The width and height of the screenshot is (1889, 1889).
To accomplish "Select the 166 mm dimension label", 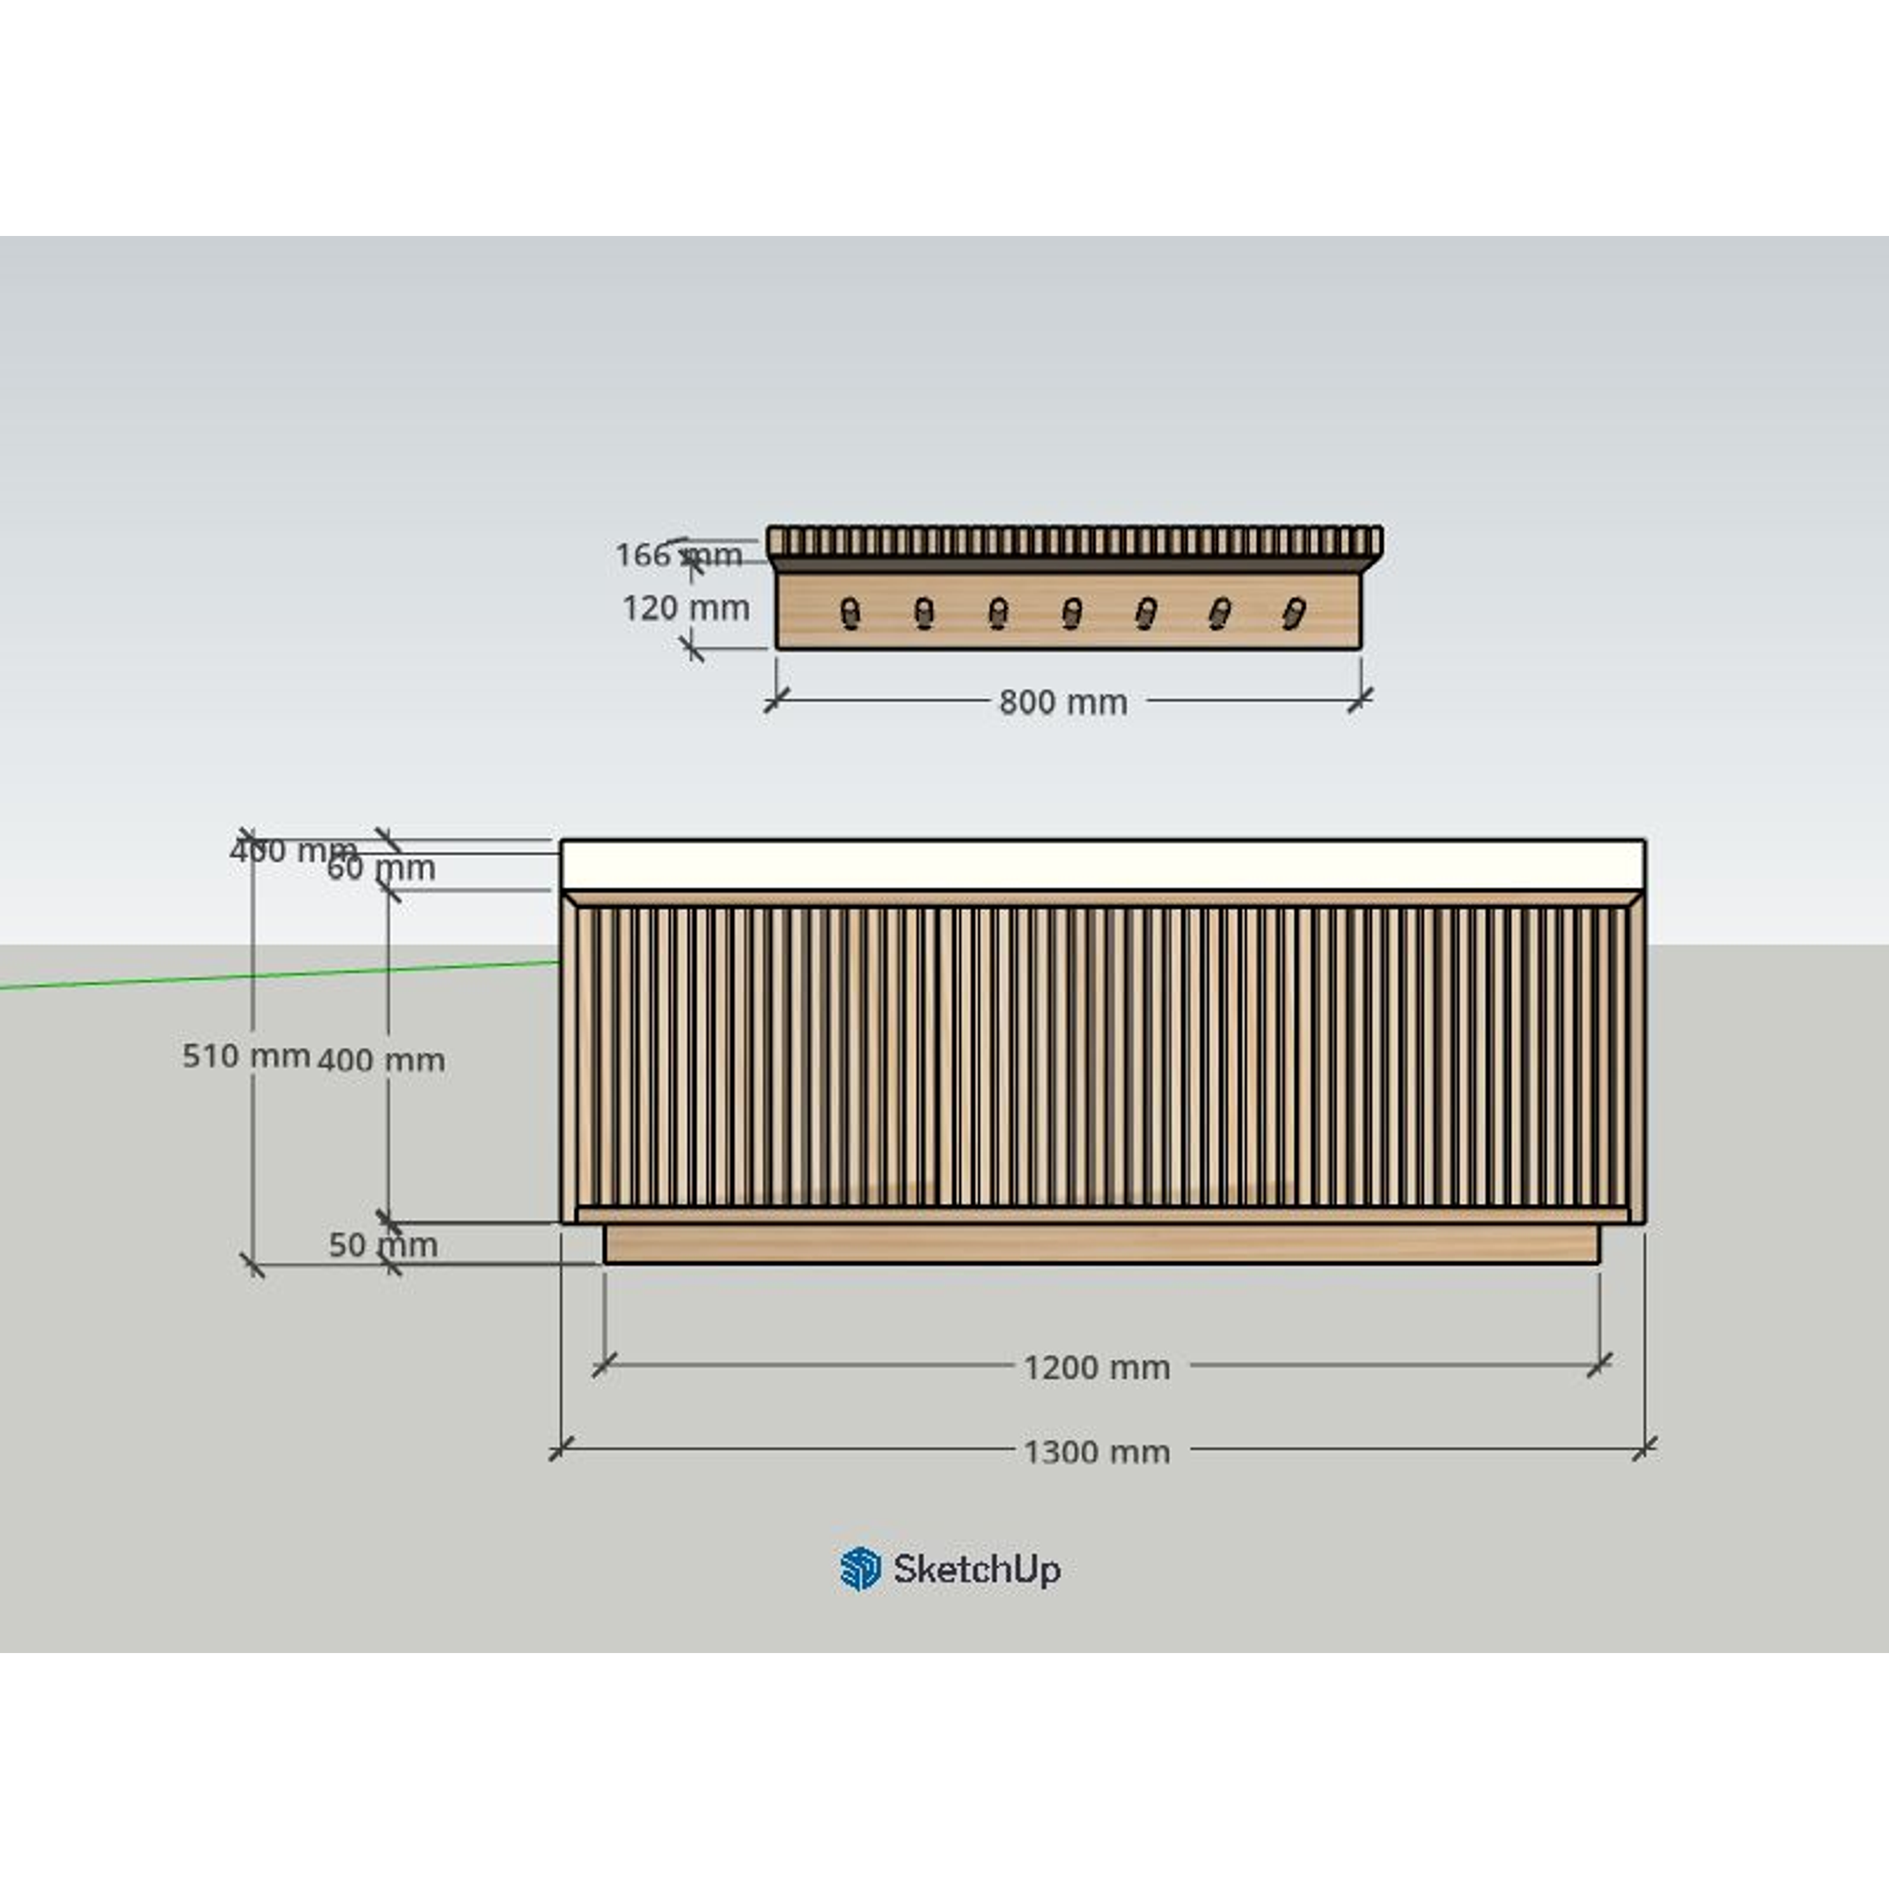I will (x=677, y=554).
